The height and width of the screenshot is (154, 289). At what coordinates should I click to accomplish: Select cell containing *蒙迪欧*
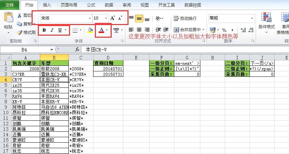pos(81,140)
